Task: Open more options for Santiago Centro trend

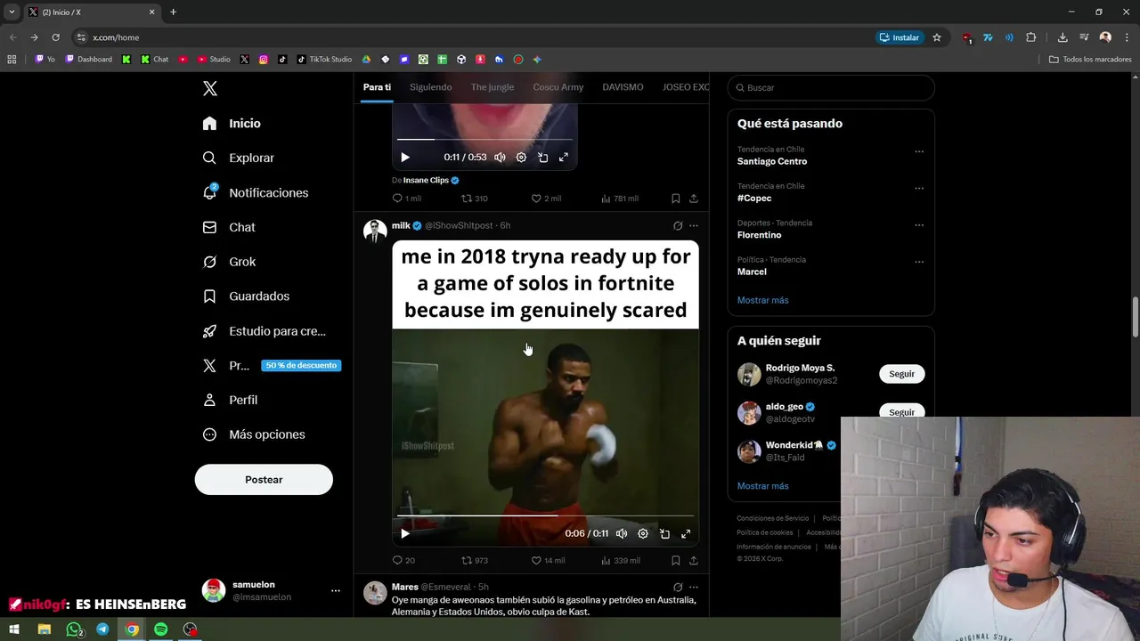Action: [x=919, y=151]
